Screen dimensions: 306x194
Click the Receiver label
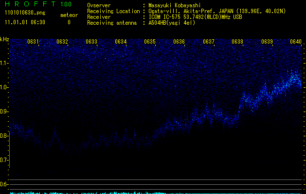[99, 17]
